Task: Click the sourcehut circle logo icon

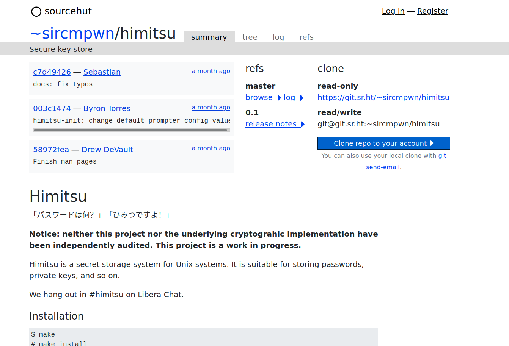Action: (x=36, y=12)
